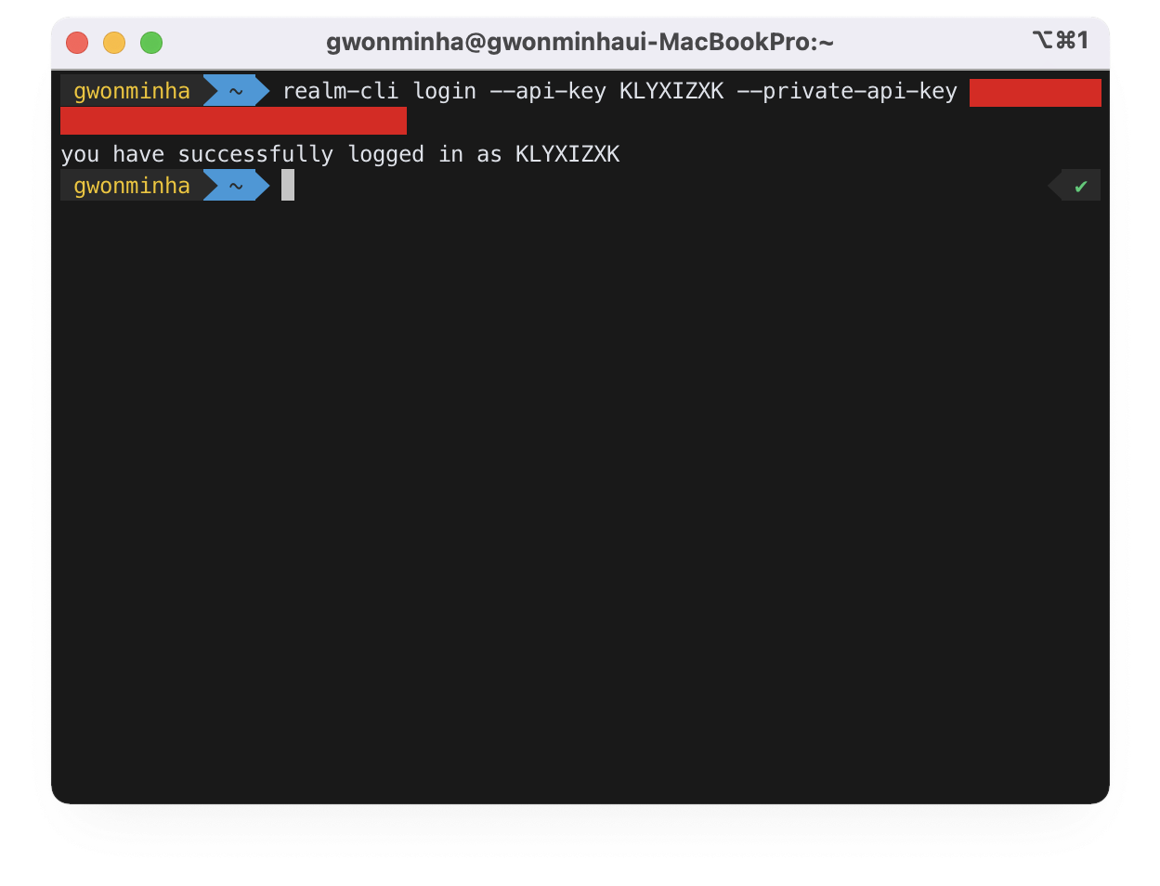The width and height of the screenshot is (1160, 886).
Task: Click the '--private-api-key' flag text
Action: 847,92
